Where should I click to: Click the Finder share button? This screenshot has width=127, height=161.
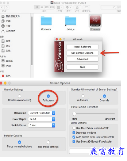click(77, 7)
